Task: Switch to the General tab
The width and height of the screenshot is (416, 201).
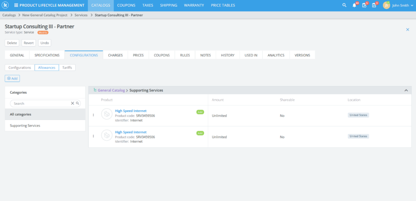Action: (17, 55)
